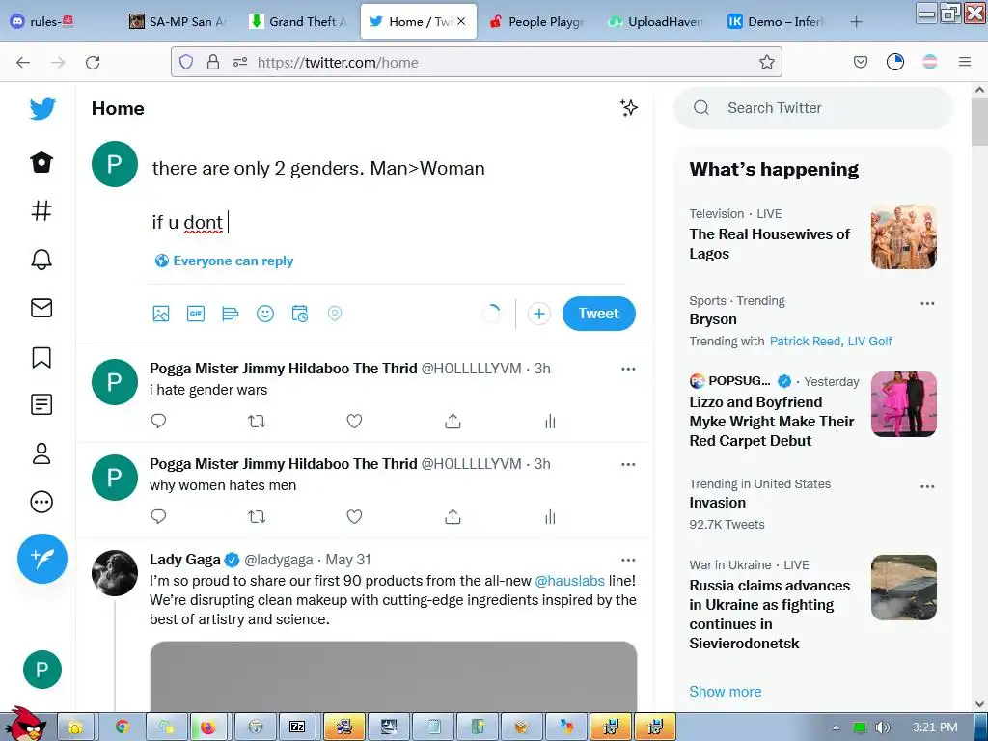Open more options on 'i hate gender wars' tweet

pos(628,369)
